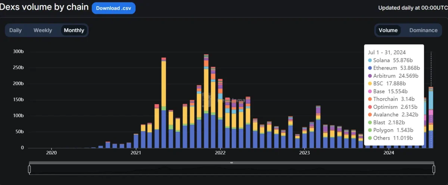
Task: Switch to the Daily tab
Action: [16, 30]
